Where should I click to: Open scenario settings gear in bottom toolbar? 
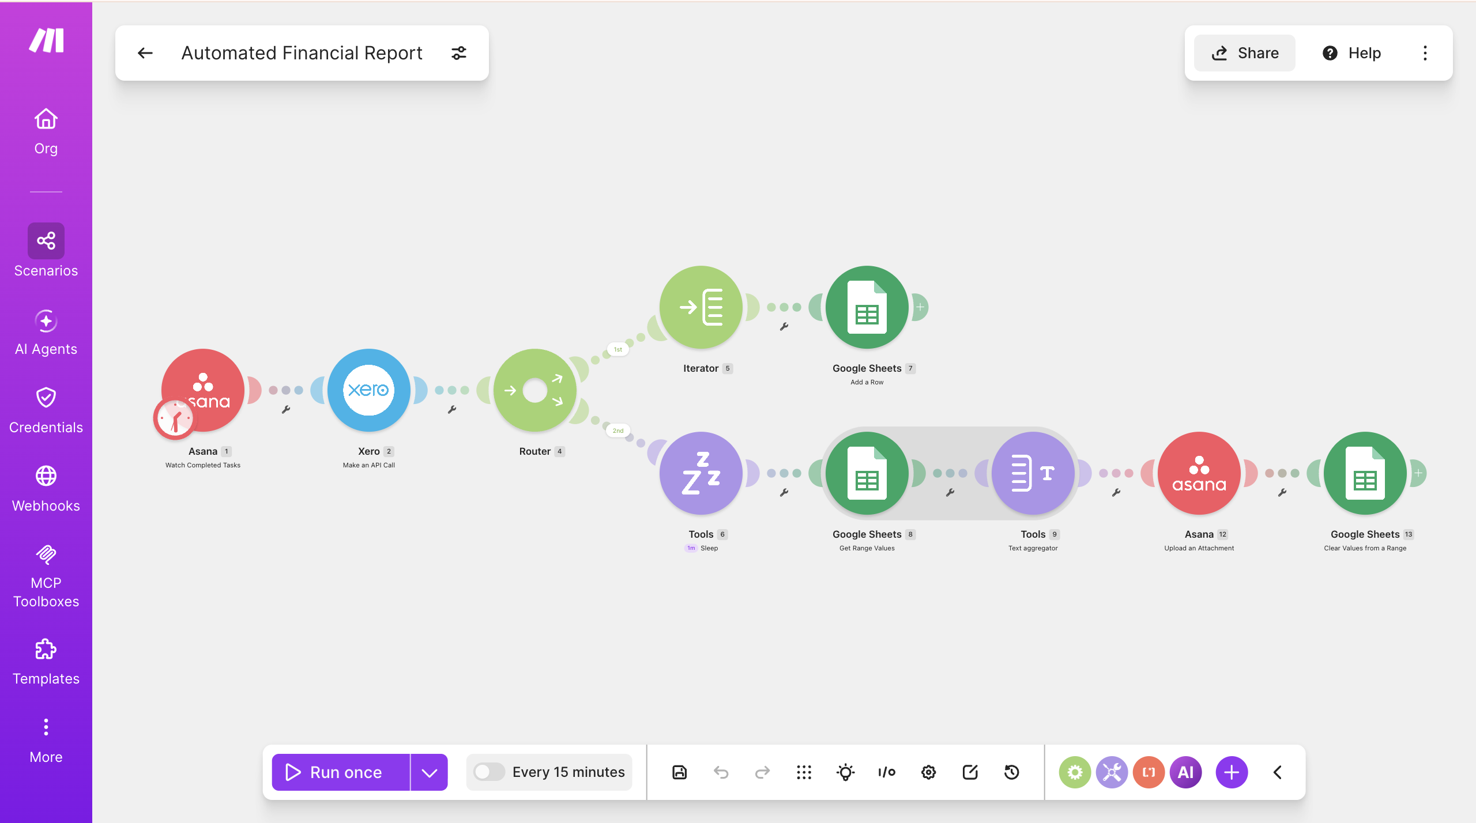click(x=929, y=772)
